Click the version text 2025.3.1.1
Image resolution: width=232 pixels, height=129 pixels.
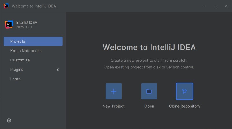coord(24,27)
